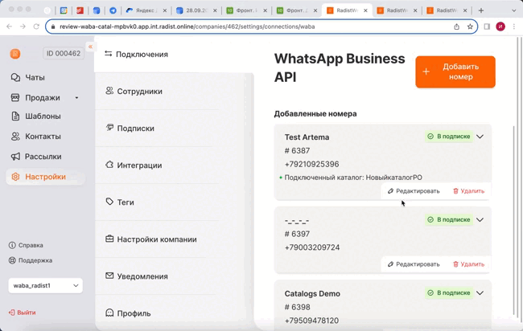Viewport: 523px width, 331px height.
Task: Open the waba_radist1 company dropdown
Action: (x=45, y=286)
